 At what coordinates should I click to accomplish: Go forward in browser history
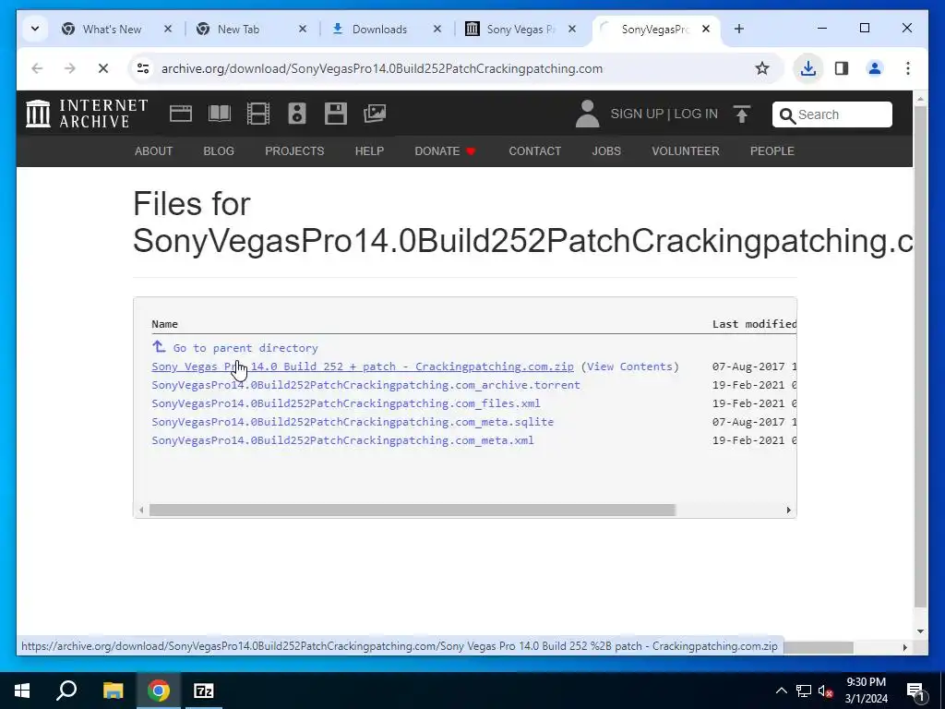point(70,68)
